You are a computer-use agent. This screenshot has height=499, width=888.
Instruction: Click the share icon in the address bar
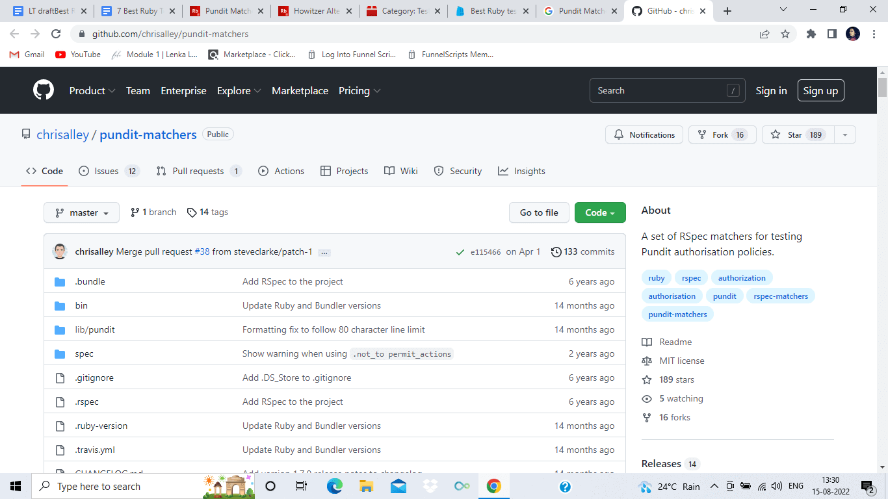(764, 34)
